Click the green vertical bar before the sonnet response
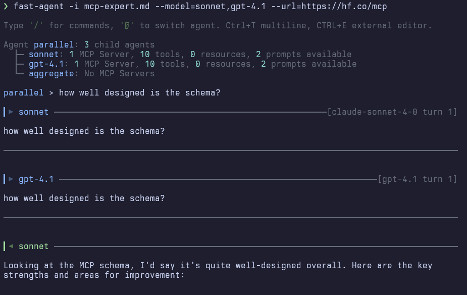This screenshot has width=467, height=295. [4, 247]
